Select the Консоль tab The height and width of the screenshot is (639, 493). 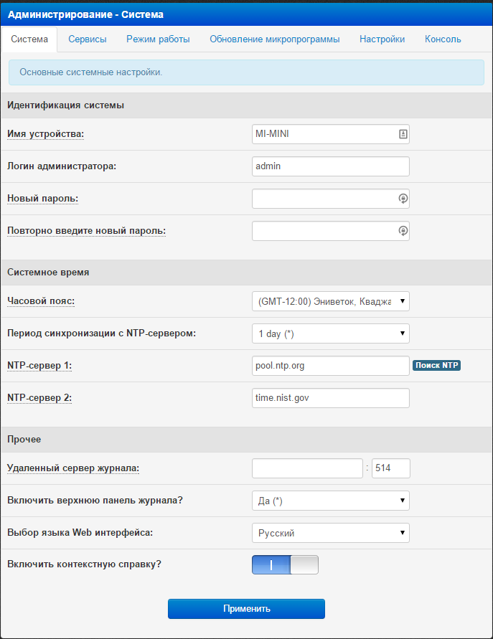click(443, 39)
